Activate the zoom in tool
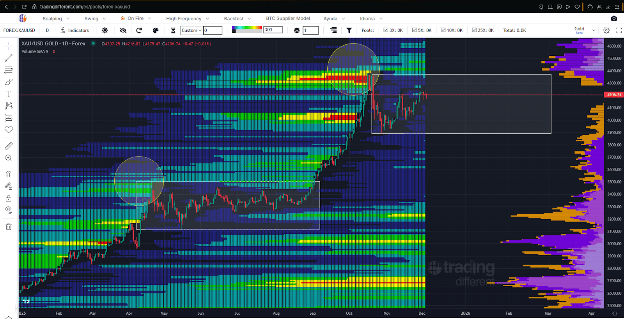This screenshot has width=624, height=319. pos(9,158)
